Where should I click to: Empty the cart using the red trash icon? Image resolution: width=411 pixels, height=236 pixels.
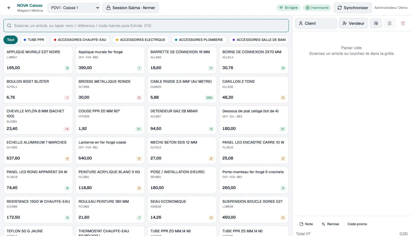click(403, 23)
